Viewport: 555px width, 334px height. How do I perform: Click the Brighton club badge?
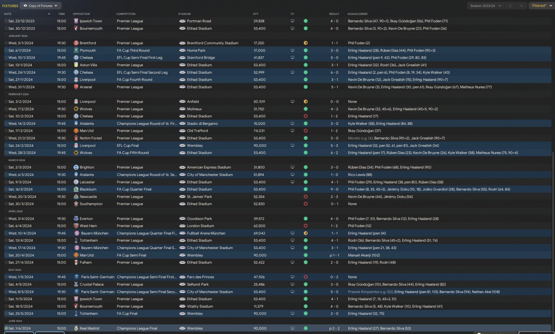pyautogui.click(x=76, y=167)
